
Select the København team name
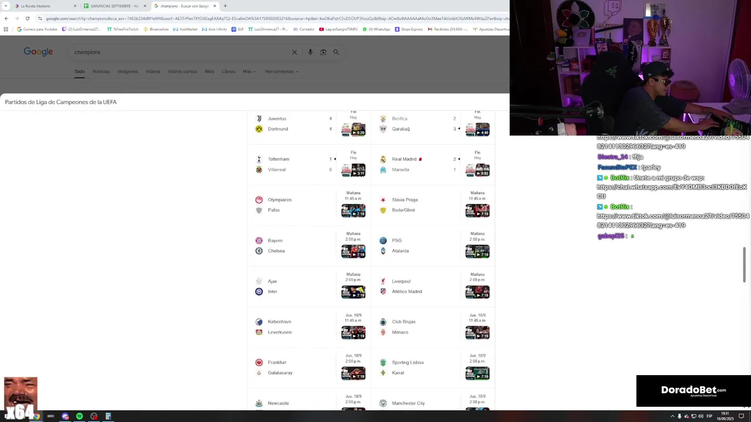click(279, 322)
